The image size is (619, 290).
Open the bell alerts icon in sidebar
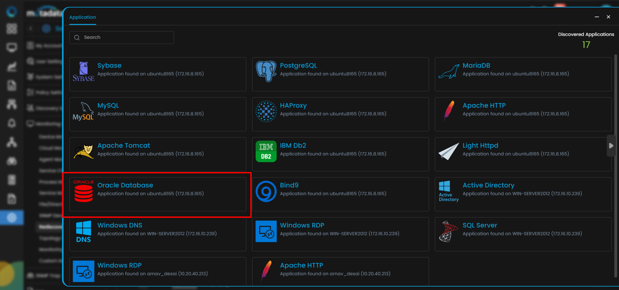(x=12, y=123)
